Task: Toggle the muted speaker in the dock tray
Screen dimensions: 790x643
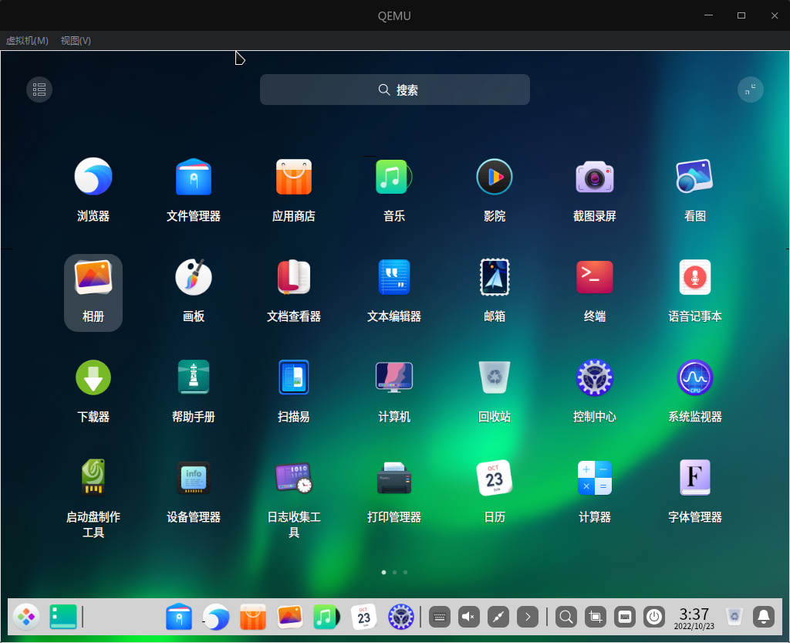Action: 468,617
